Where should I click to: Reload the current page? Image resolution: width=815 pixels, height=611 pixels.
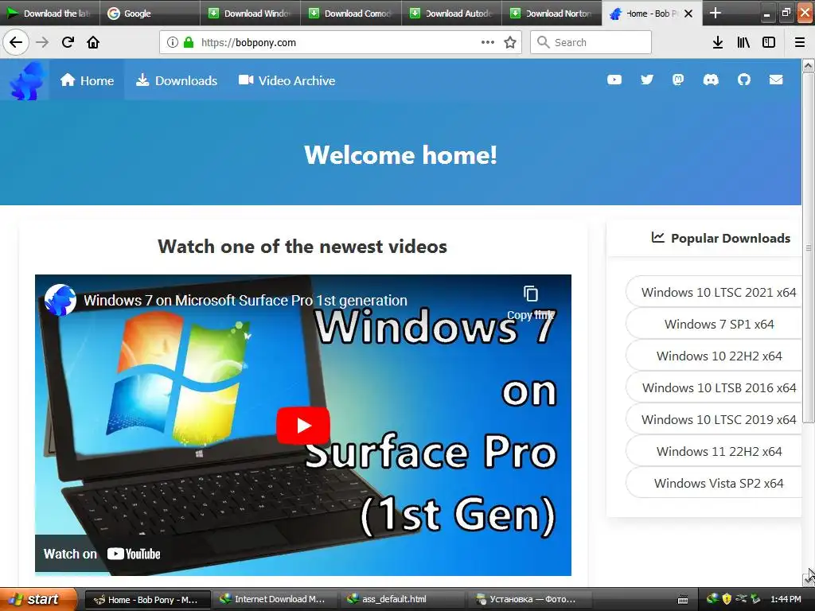(x=68, y=42)
